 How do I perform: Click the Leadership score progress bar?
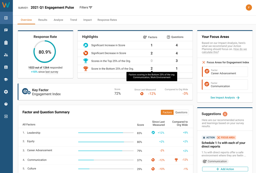tap(106, 133)
